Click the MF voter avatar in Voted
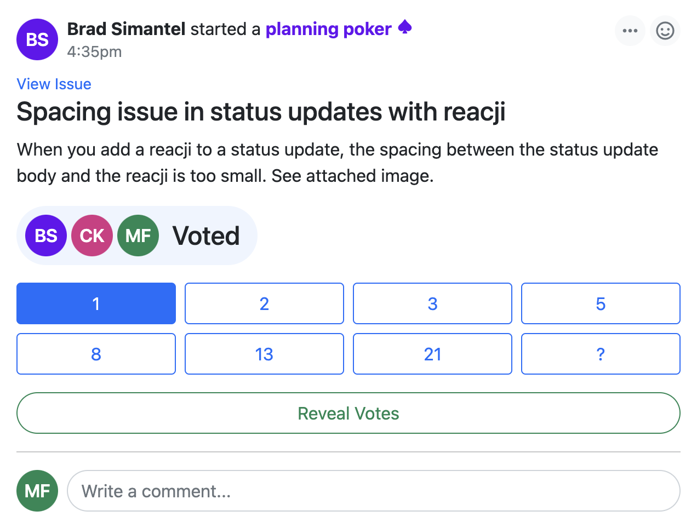The height and width of the screenshot is (528, 697). pyautogui.click(x=138, y=236)
